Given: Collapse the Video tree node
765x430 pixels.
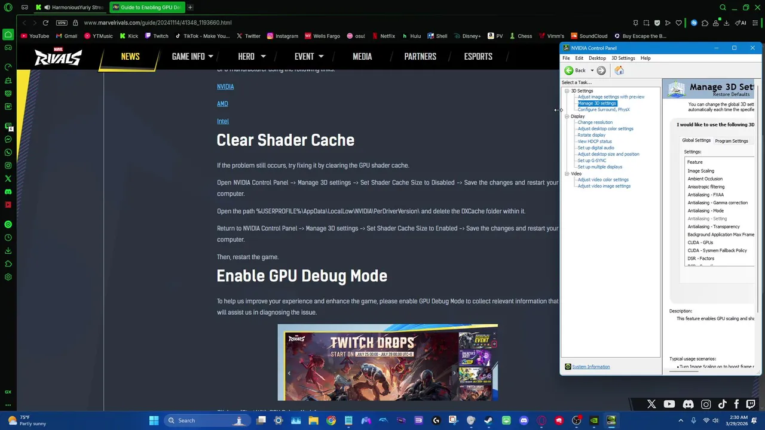Looking at the screenshot, I should (567, 174).
